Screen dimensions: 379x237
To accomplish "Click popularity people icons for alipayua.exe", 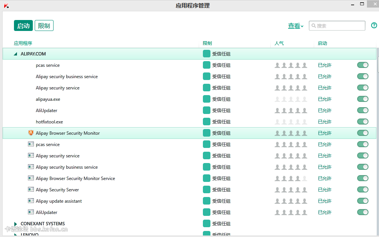I will [291, 99].
